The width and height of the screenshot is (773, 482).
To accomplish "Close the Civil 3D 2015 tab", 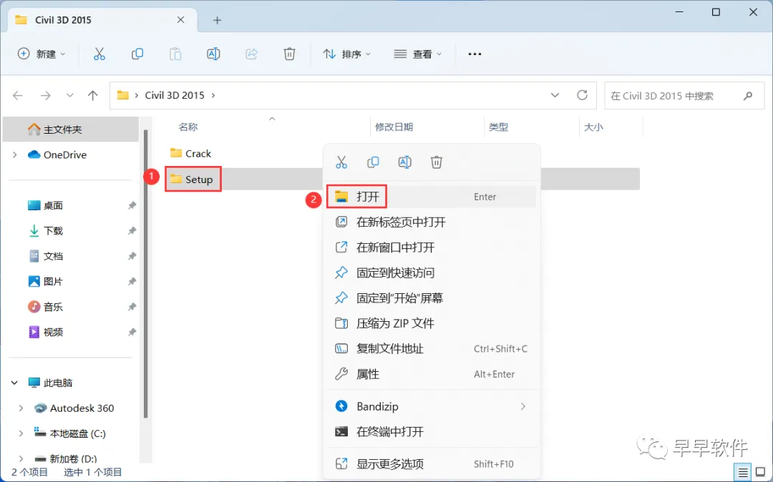I will pyautogui.click(x=180, y=20).
